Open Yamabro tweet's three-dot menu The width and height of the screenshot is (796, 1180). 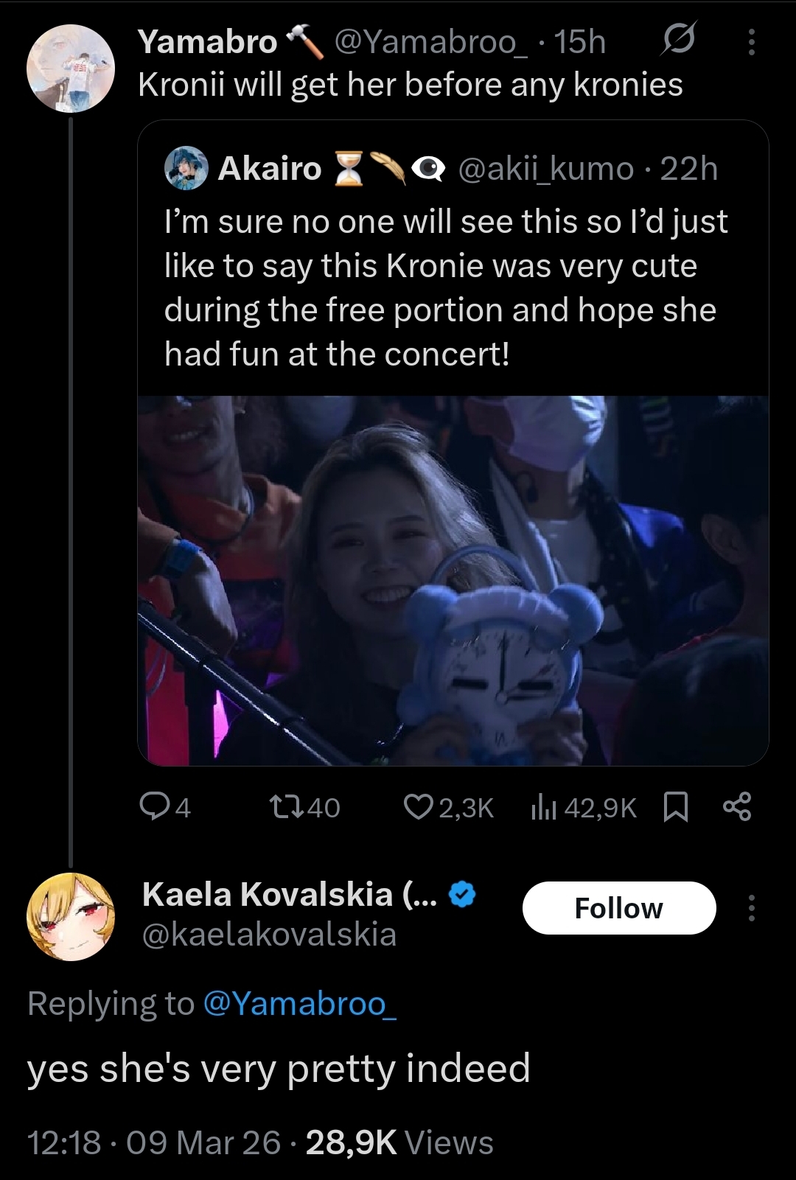point(751,43)
